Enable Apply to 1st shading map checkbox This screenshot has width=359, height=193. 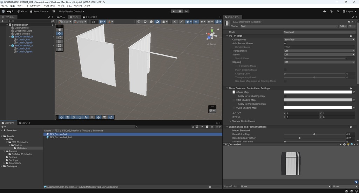click(x=285, y=96)
